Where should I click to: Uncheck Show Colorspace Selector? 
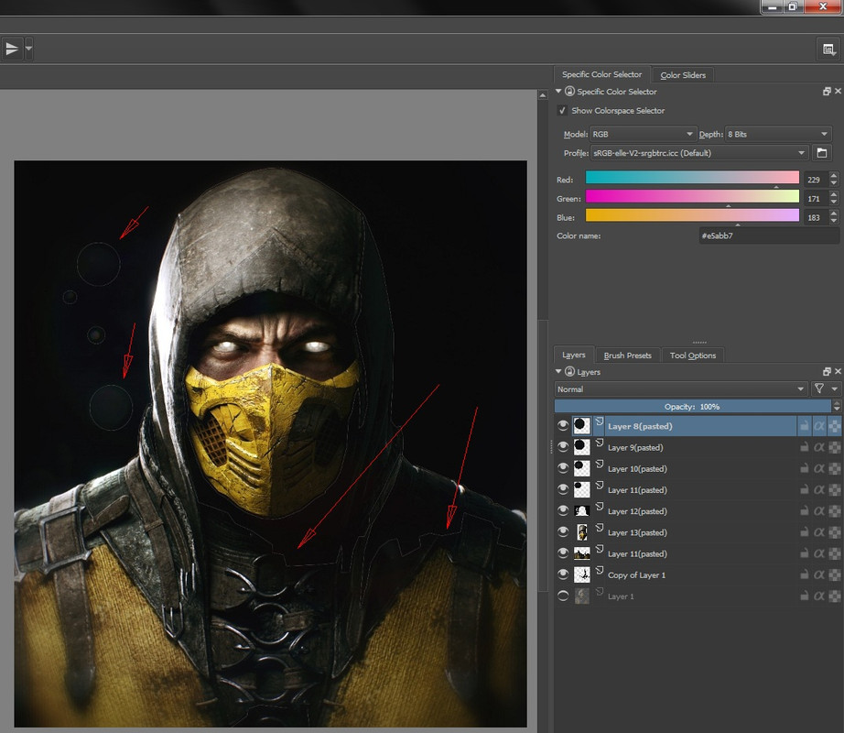tap(562, 111)
